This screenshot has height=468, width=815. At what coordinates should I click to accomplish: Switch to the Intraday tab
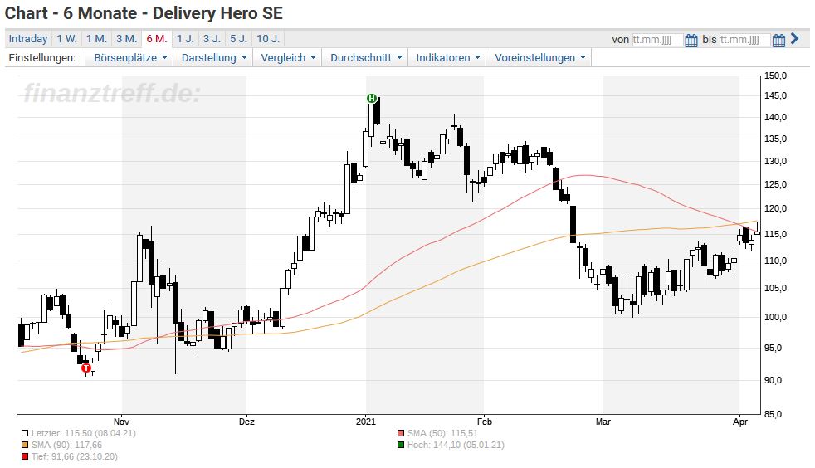click(28, 38)
